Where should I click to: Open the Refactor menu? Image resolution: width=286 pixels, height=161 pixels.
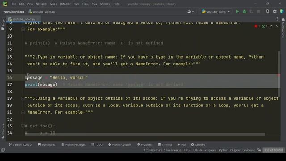(x=65, y=4)
